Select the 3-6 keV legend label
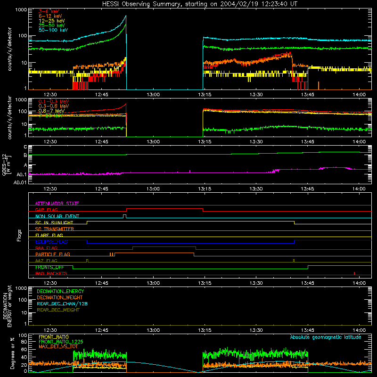The image size is (377, 377). (x=49, y=11)
